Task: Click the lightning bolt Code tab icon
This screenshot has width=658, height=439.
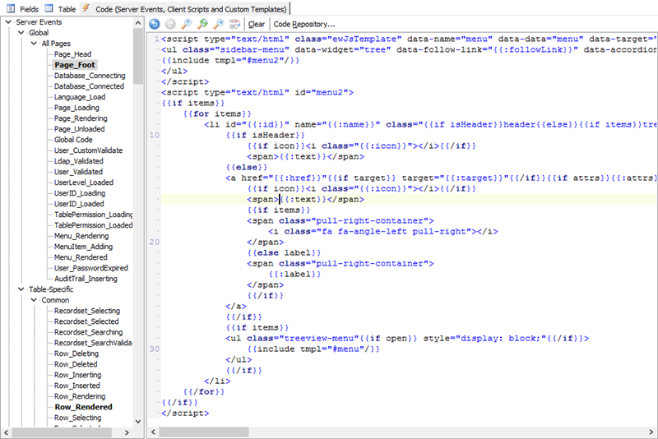Action: point(86,8)
